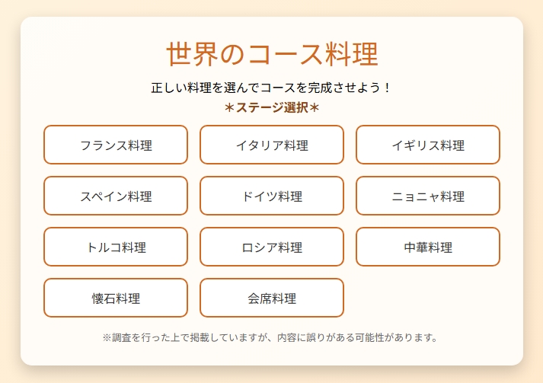Click the empty grid slot beside 会席料理
Image resolution: width=543 pixels, height=383 pixels.
point(428,298)
